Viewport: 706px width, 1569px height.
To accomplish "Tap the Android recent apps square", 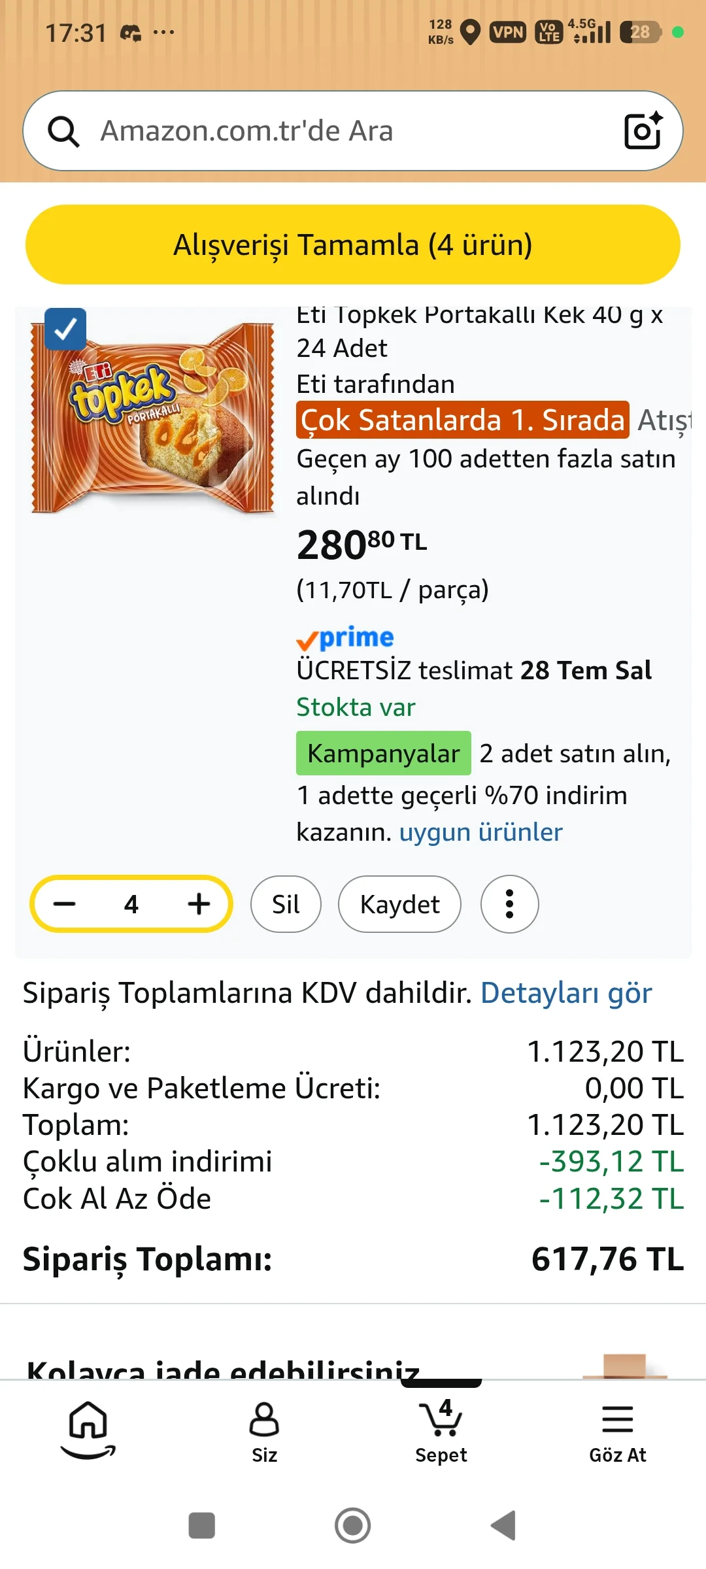I will (x=202, y=1526).
